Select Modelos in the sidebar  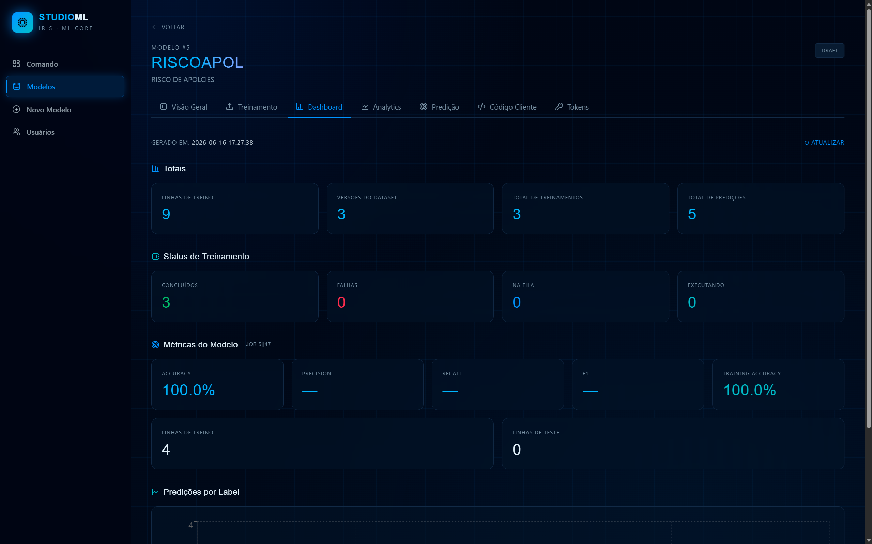pyautogui.click(x=65, y=87)
